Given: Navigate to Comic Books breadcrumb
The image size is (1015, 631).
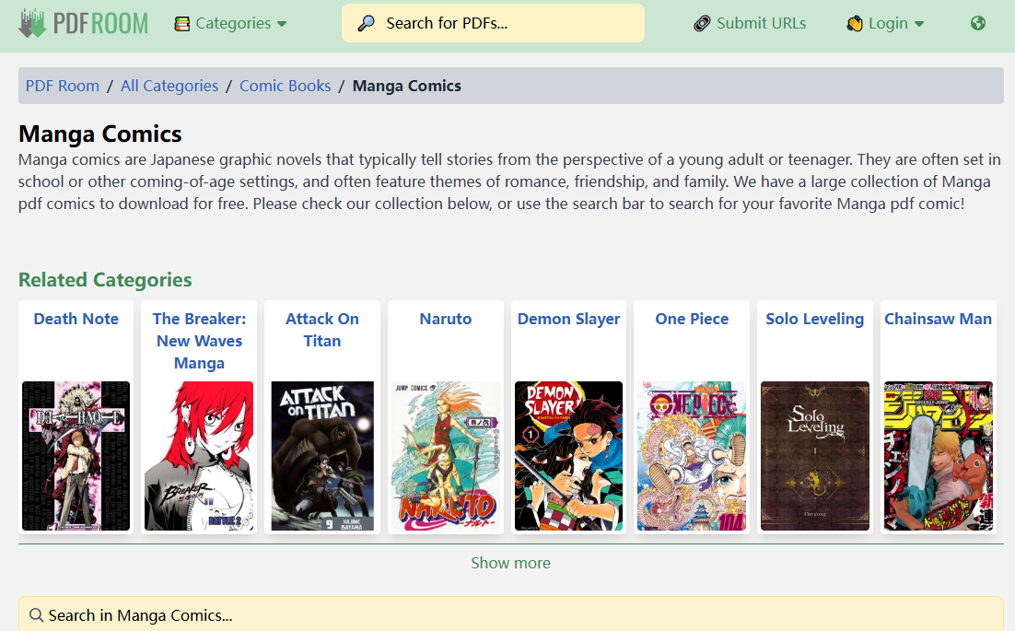Looking at the screenshot, I should click(285, 86).
